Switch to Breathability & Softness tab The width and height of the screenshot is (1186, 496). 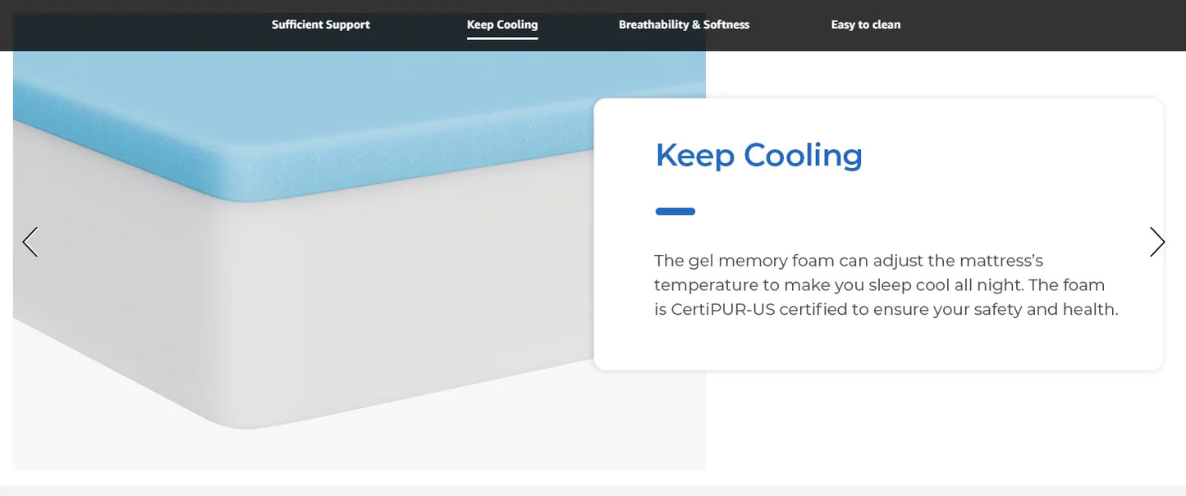pyautogui.click(x=684, y=25)
